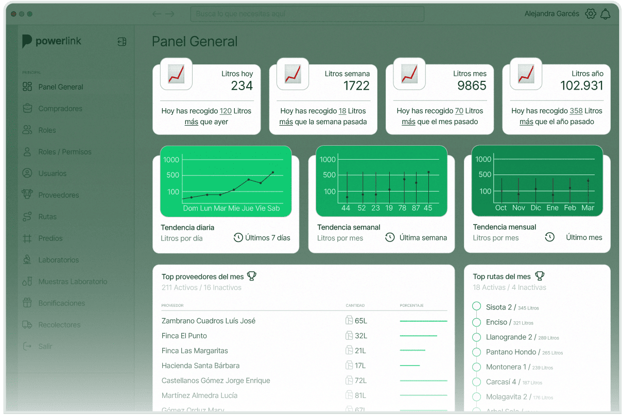Click into the search input field
The width and height of the screenshot is (622, 416).
(x=307, y=14)
